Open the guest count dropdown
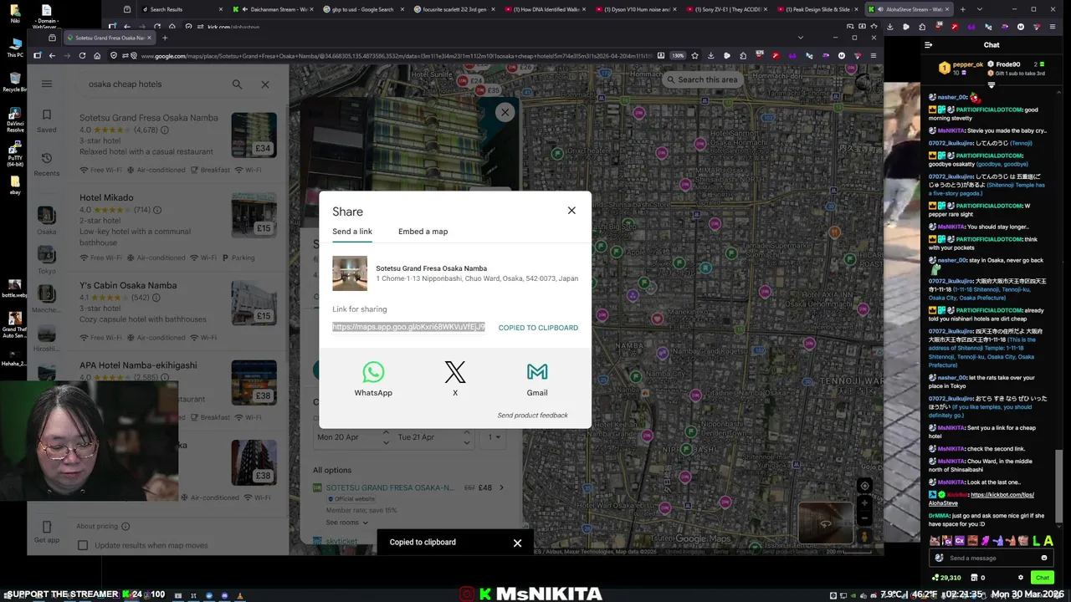The height and width of the screenshot is (602, 1071). pyautogui.click(x=494, y=437)
